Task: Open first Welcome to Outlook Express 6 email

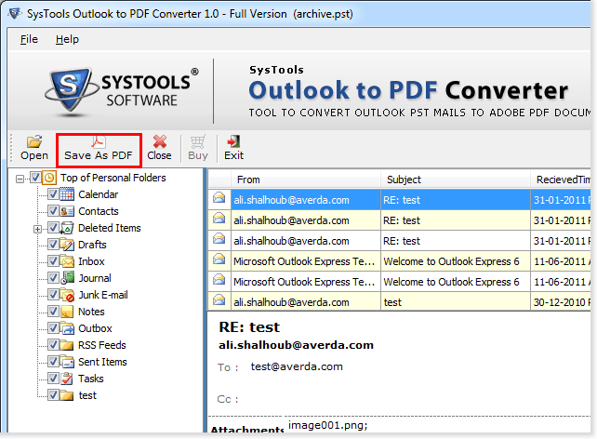Action: [450, 260]
